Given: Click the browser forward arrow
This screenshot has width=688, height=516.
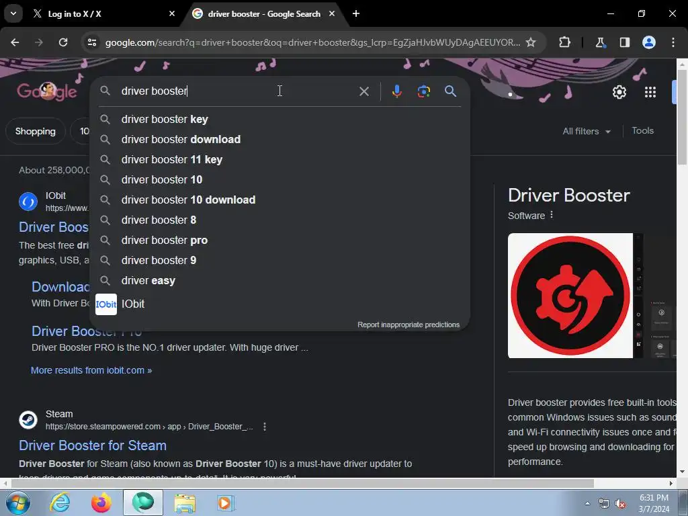Looking at the screenshot, I should pyautogui.click(x=39, y=42).
